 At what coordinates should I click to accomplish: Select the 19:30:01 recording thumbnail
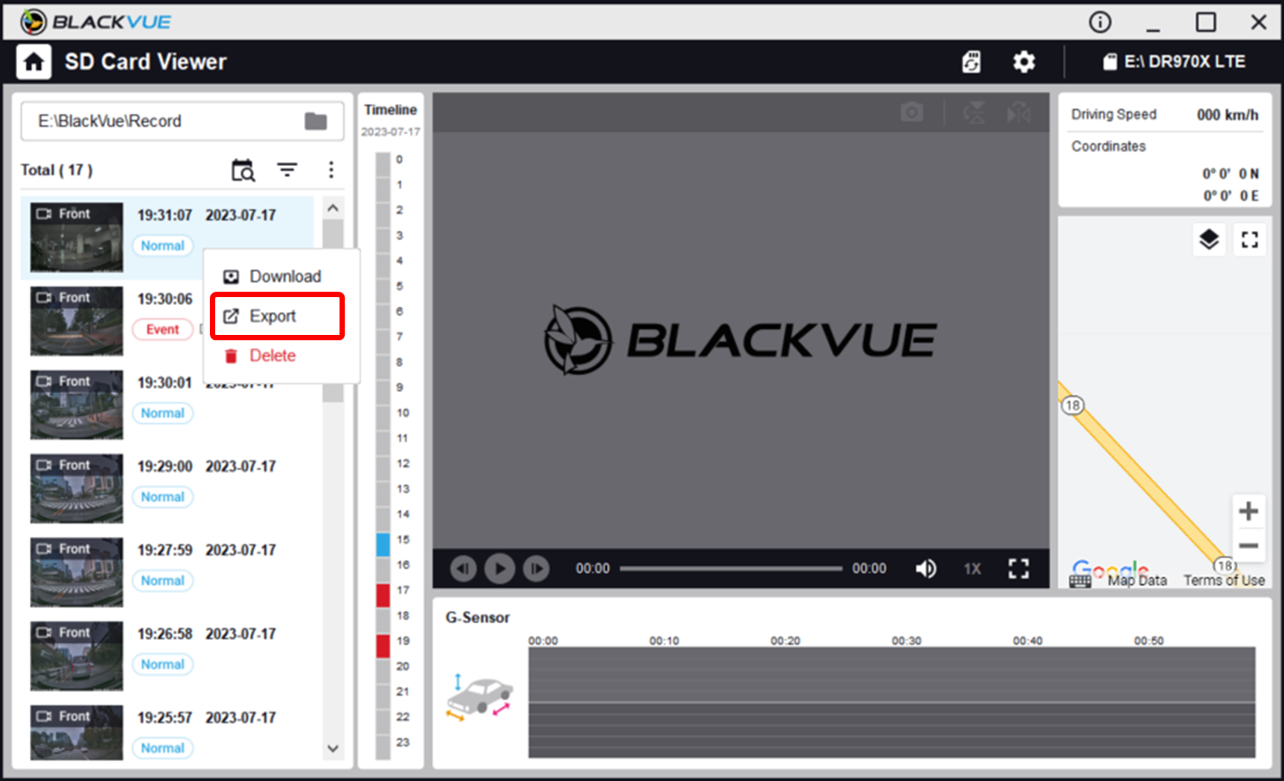coord(77,405)
